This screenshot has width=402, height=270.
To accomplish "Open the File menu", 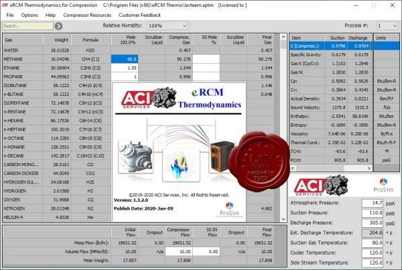I will click(x=10, y=15).
